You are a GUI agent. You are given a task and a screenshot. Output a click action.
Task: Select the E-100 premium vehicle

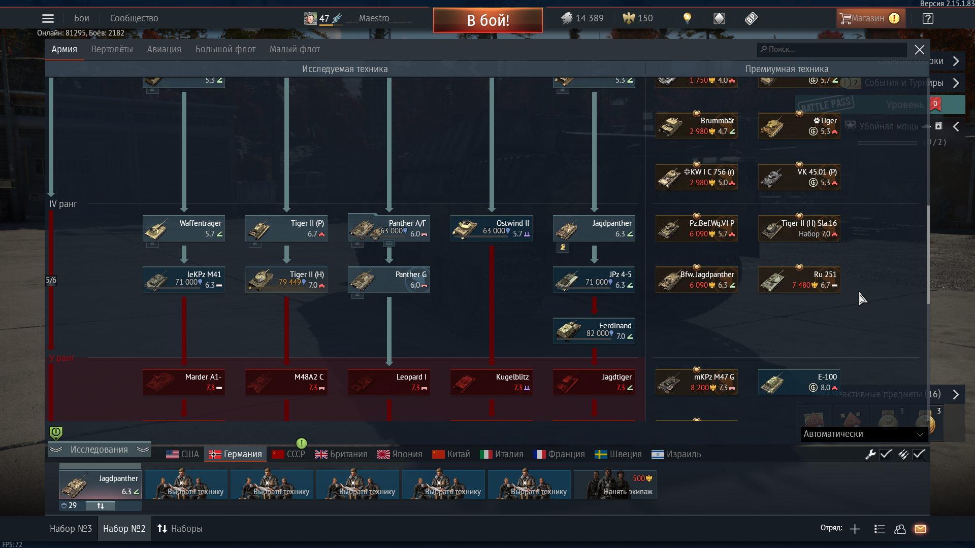pos(799,382)
